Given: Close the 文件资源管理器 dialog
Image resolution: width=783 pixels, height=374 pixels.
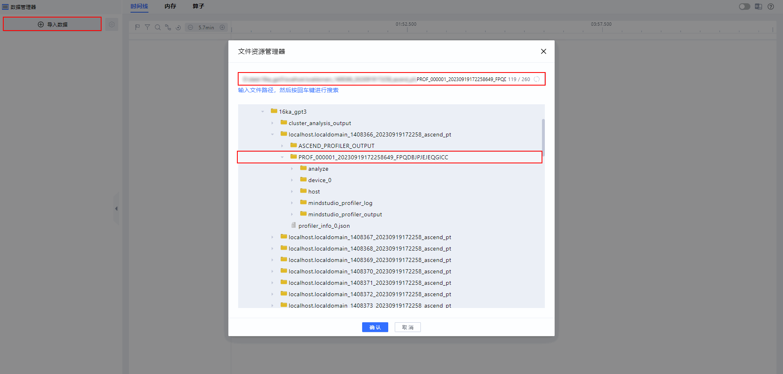Looking at the screenshot, I should pyautogui.click(x=544, y=51).
